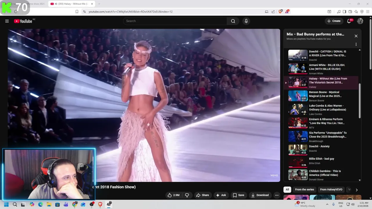The height and width of the screenshot is (209, 372).
Task: Open the YouTube notifications bell
Action: (x=349, y=21)
